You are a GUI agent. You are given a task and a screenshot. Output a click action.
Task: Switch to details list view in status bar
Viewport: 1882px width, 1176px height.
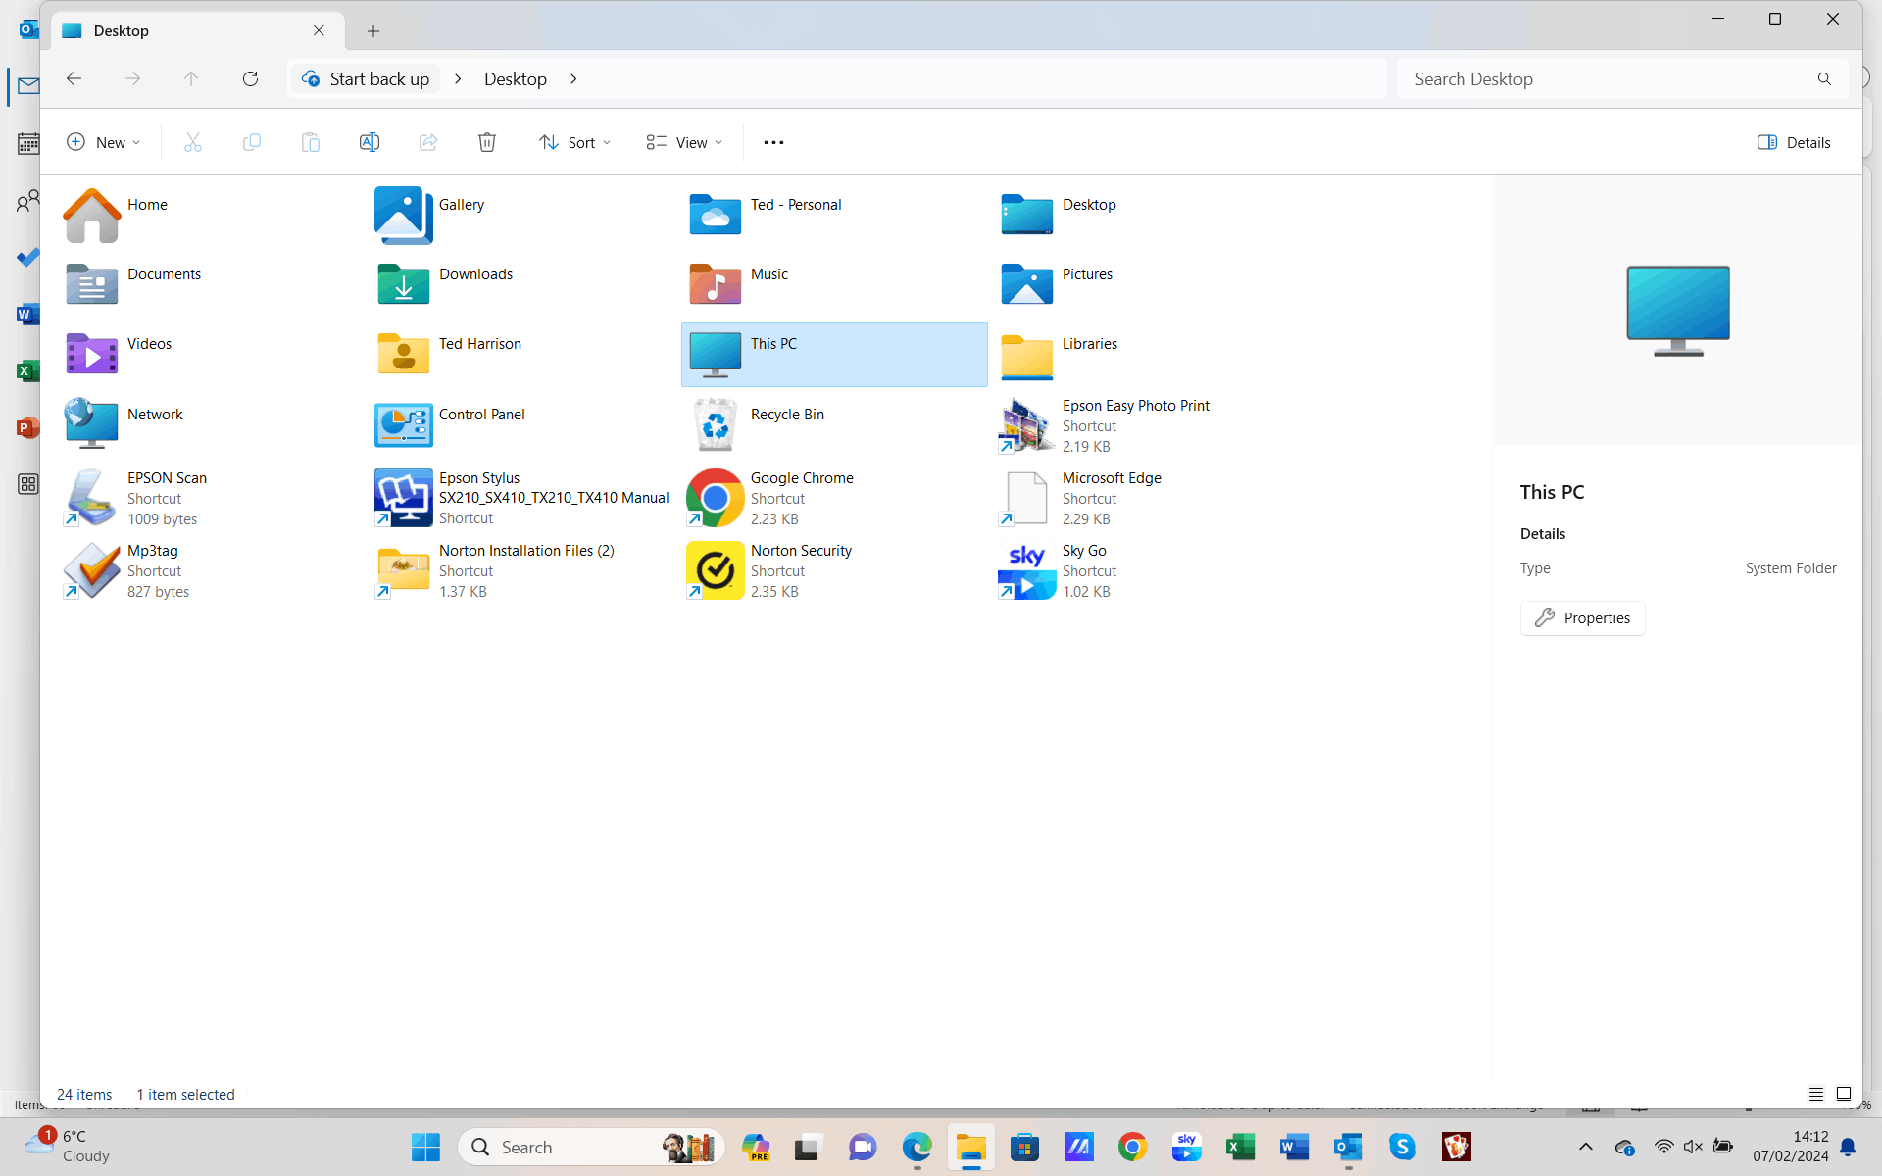1815,1094
